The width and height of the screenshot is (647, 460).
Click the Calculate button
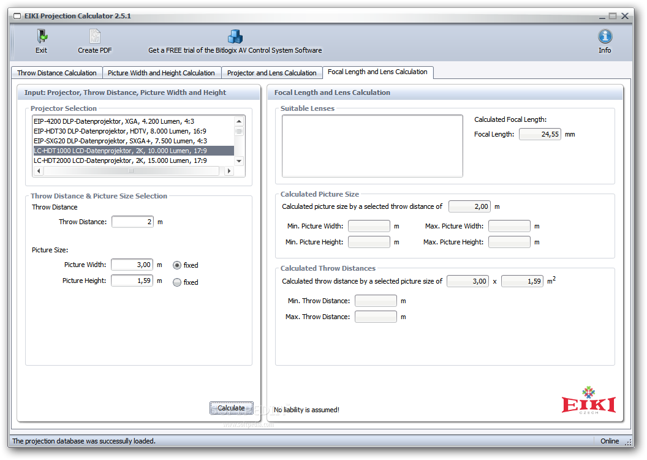[x=231, y=408]
